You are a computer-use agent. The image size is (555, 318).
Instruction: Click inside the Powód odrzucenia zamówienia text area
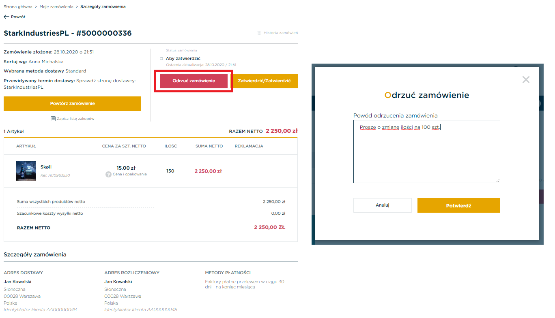pyautogui.click(x=427, y=152)
